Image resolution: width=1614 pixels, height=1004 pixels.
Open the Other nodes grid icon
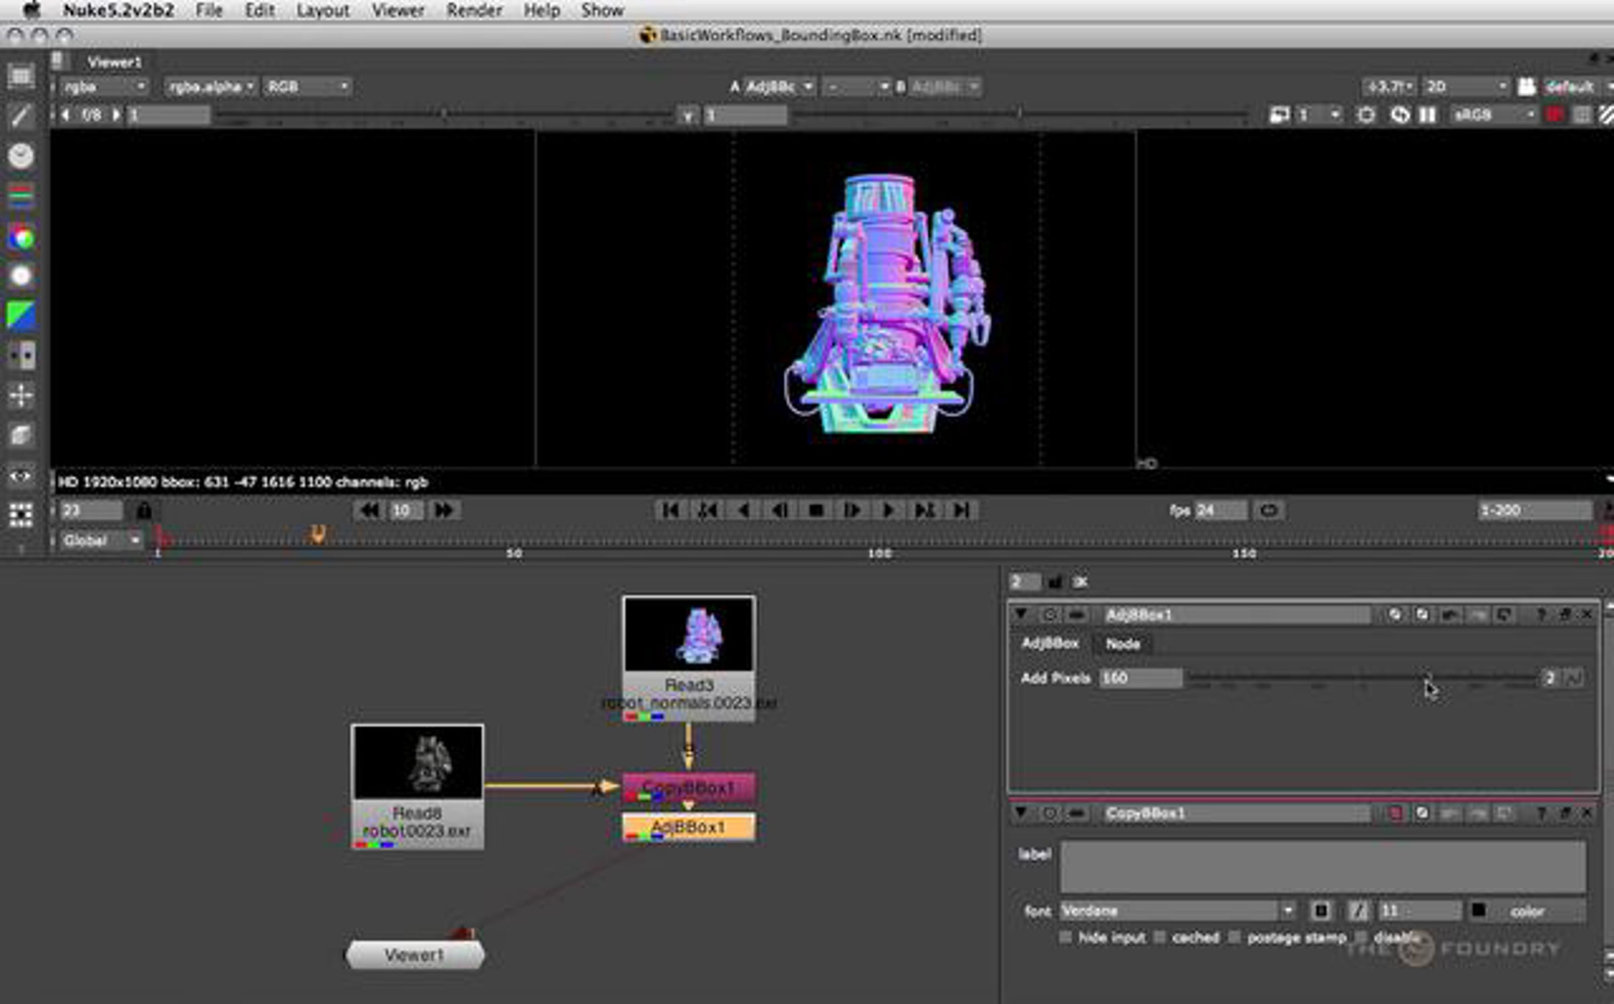21,514
